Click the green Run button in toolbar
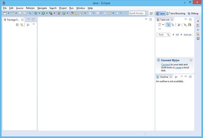 pos(43,13)
